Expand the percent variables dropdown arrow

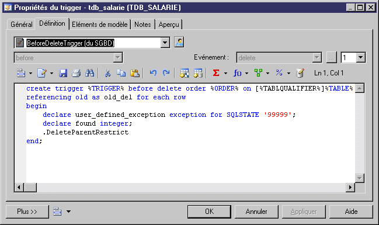coord(288,73)
